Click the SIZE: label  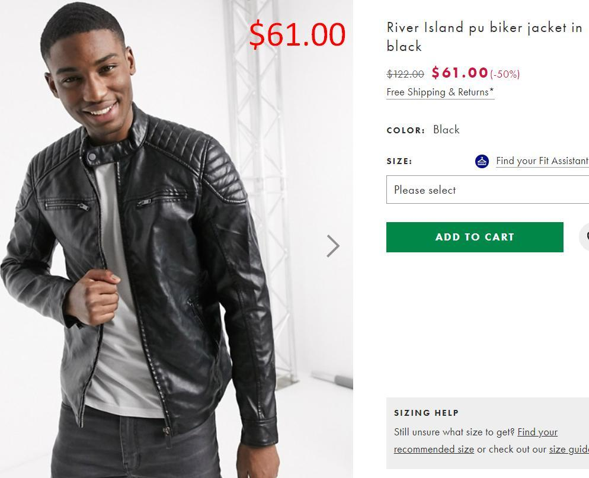pyautogui.click(x=399, y=161)
